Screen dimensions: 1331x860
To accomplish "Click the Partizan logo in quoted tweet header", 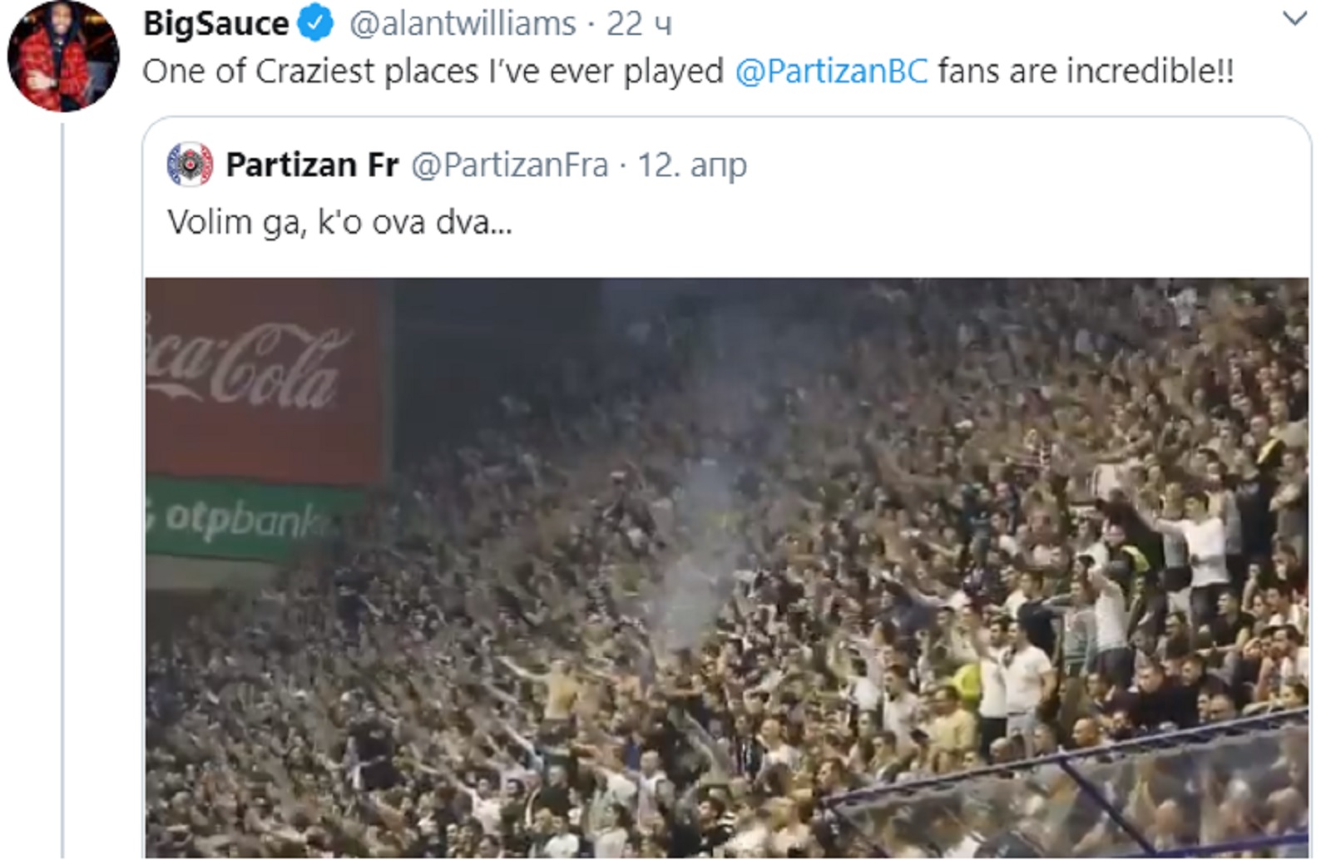I will point(190,163).
